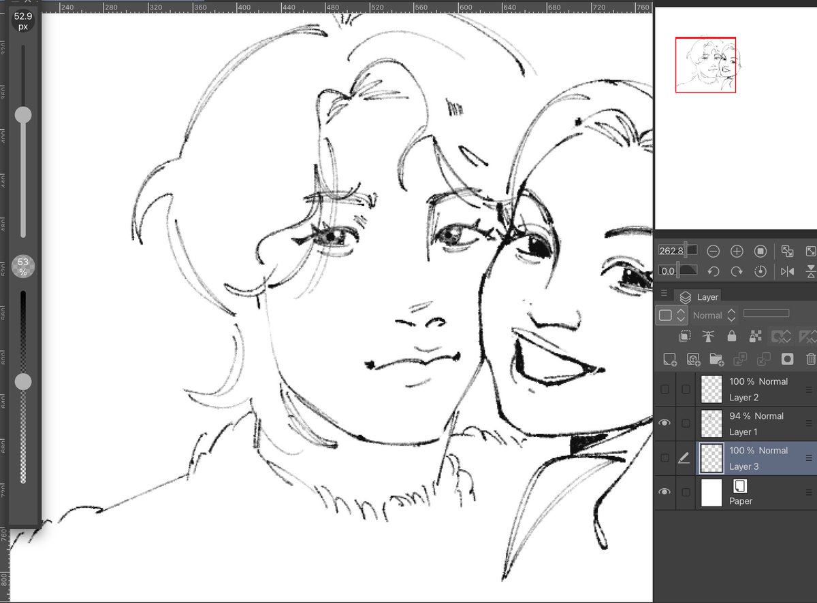Screen dimensions: 817x603
Task: Click the Navigator flip vertical icon
Action: 811,271
